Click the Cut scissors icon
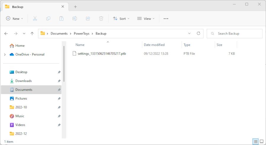Screen dimensions: 266x145 tap(35, 19)
